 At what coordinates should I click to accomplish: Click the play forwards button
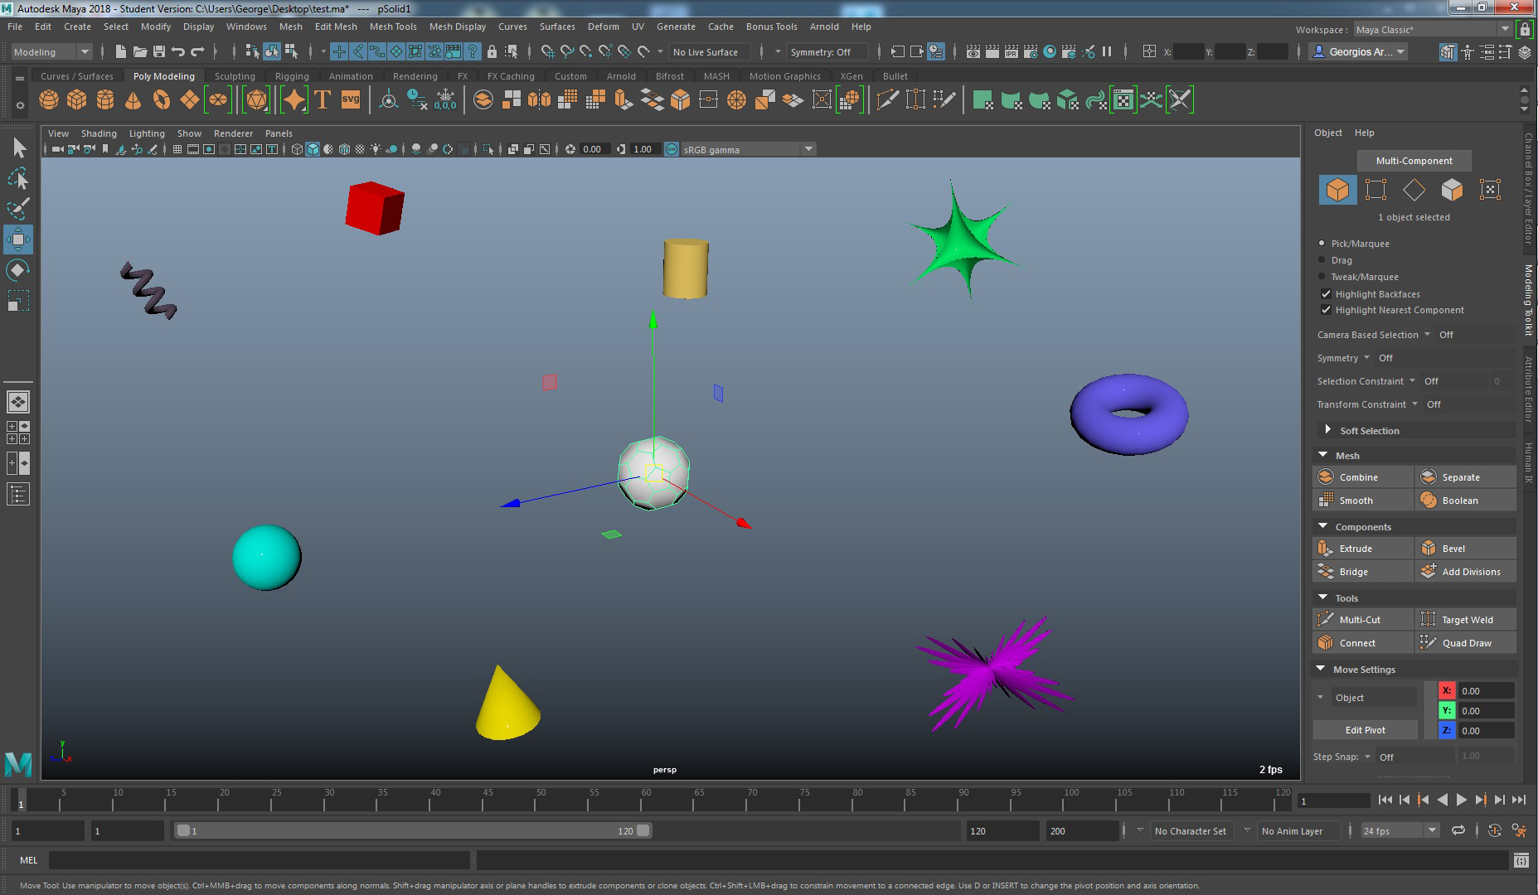[1462, 800]
